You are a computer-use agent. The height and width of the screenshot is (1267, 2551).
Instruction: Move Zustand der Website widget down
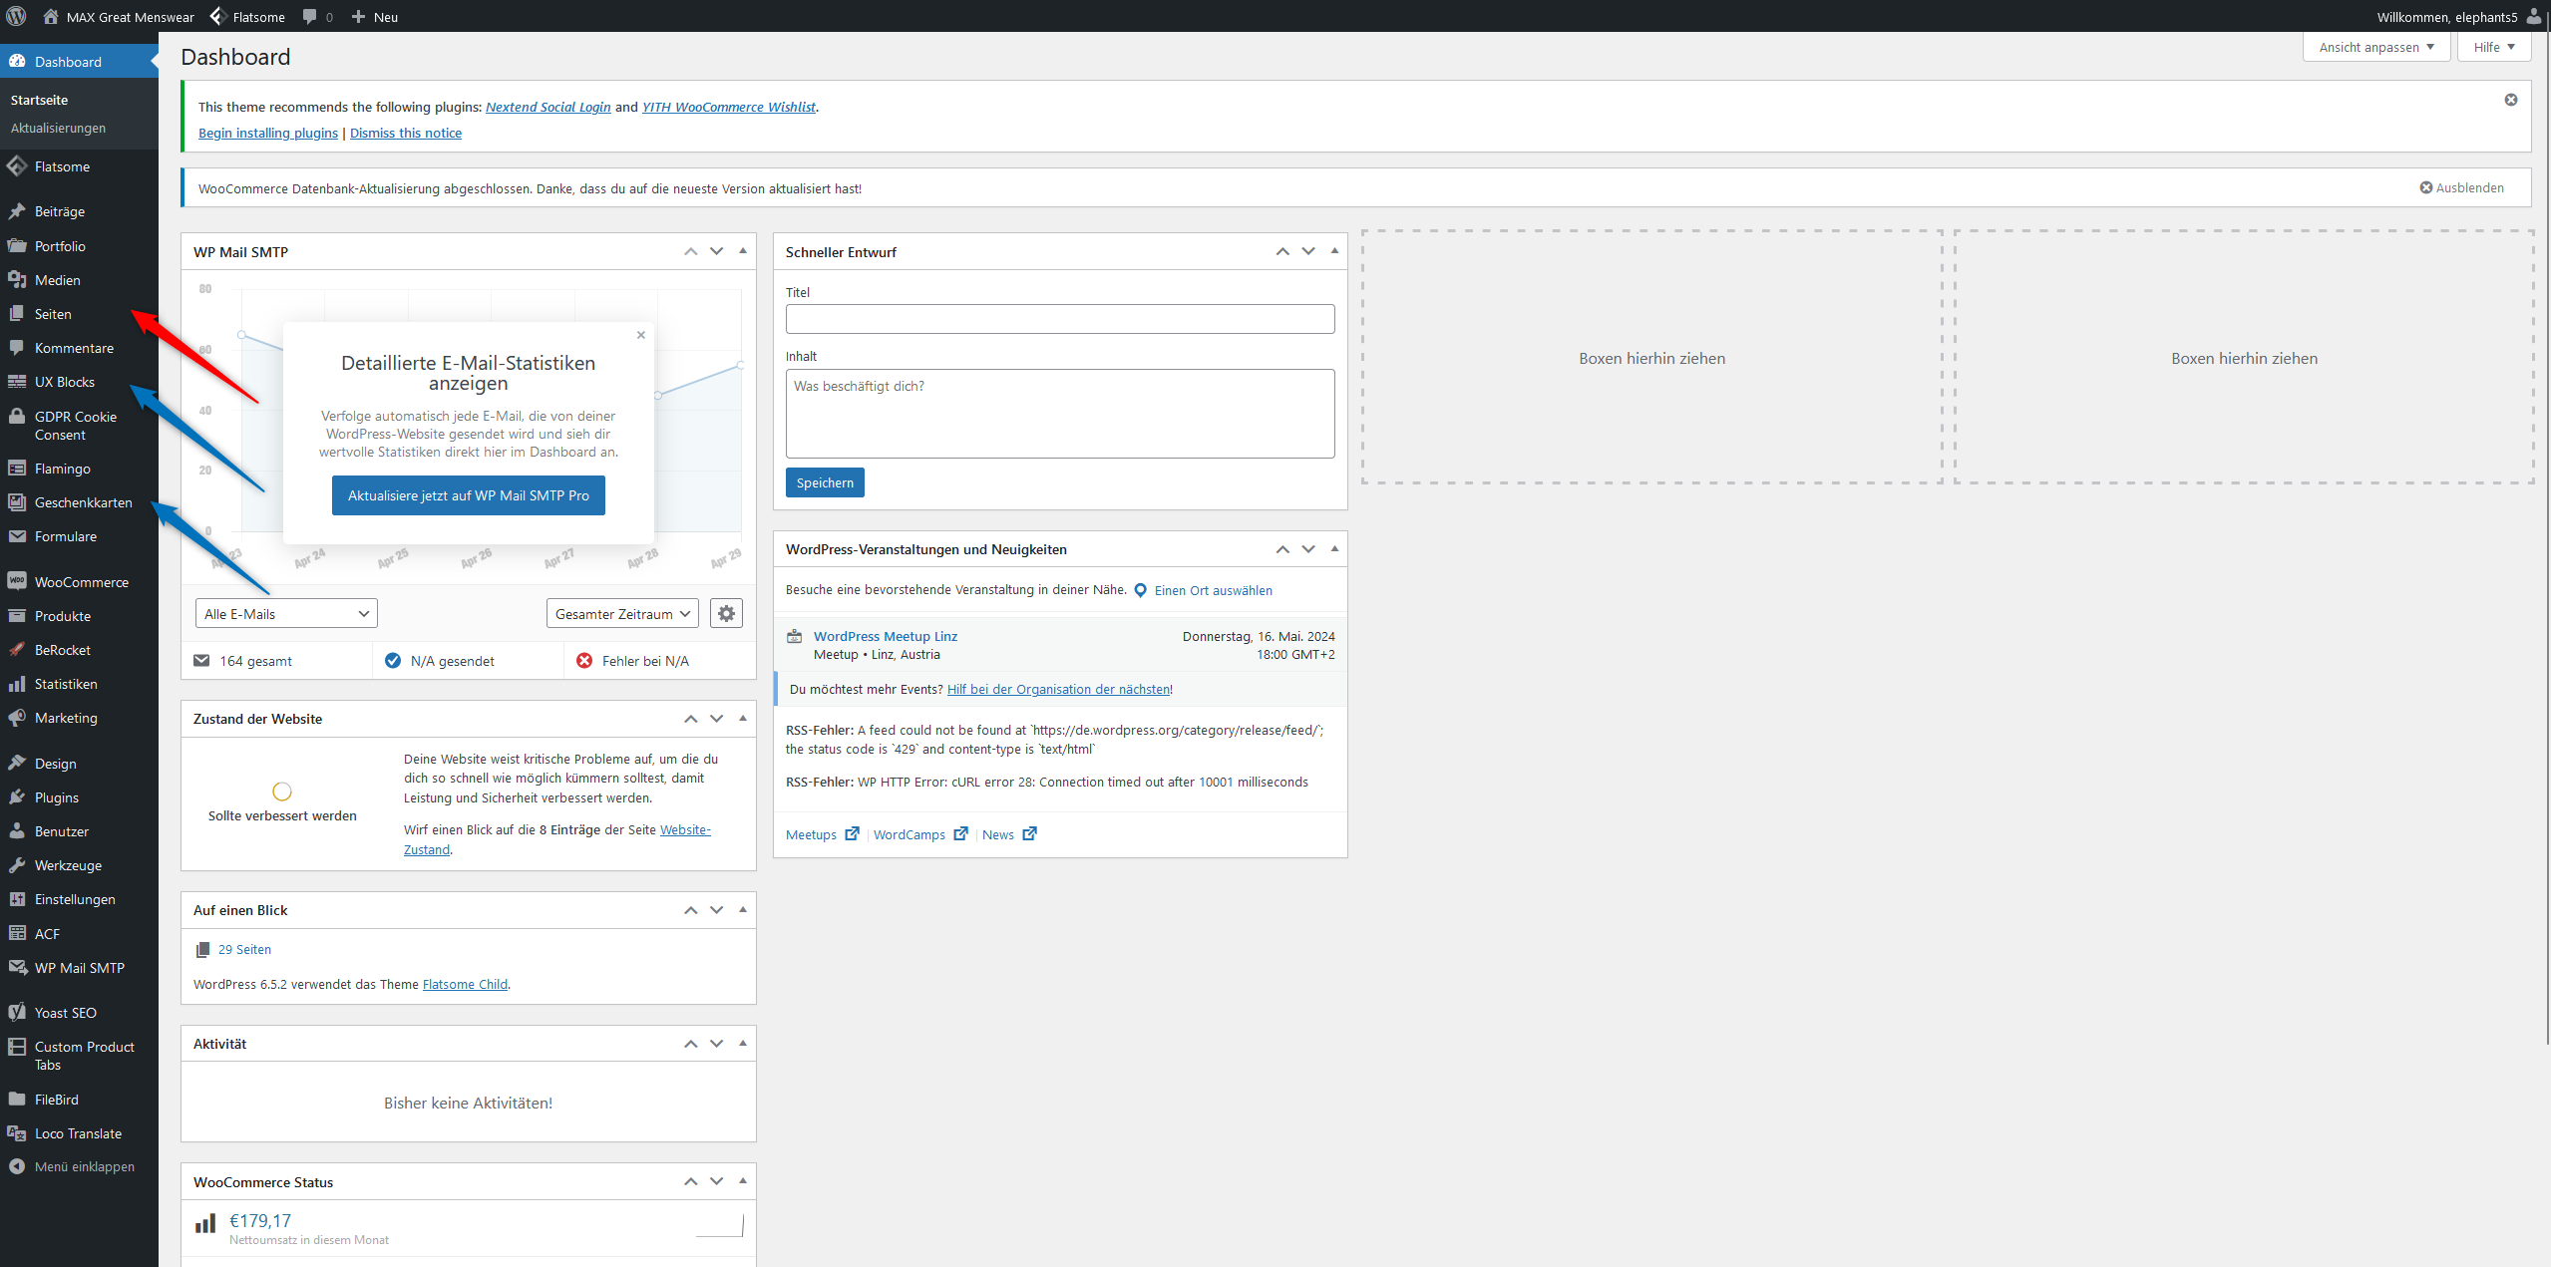pyautogui.click(x=717, y=718)
